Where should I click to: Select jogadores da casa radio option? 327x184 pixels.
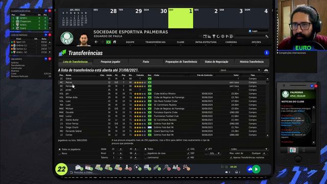(145, 153)
